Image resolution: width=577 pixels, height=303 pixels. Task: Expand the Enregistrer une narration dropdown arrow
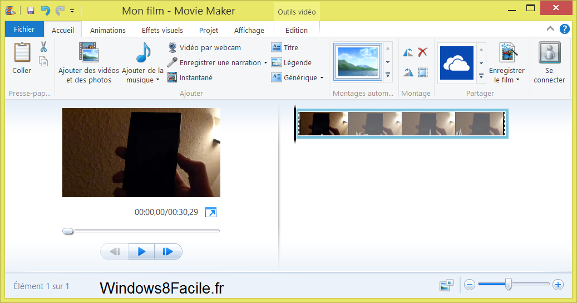point(265,62)
